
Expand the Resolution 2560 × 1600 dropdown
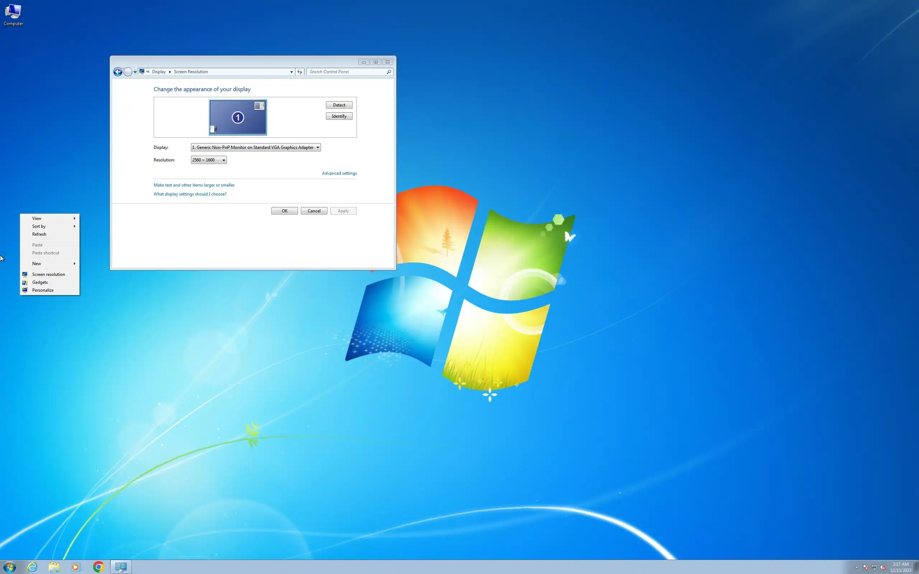pos(209,160)
